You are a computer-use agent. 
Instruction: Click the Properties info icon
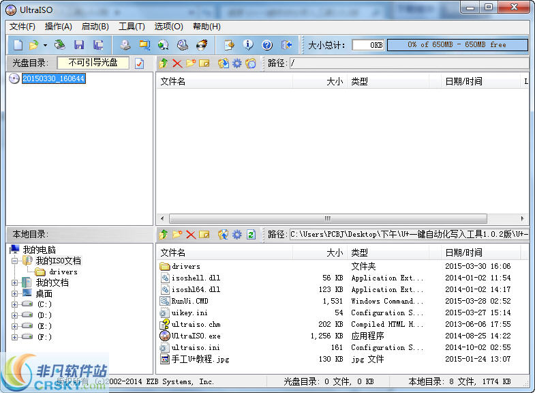[248, 45]
